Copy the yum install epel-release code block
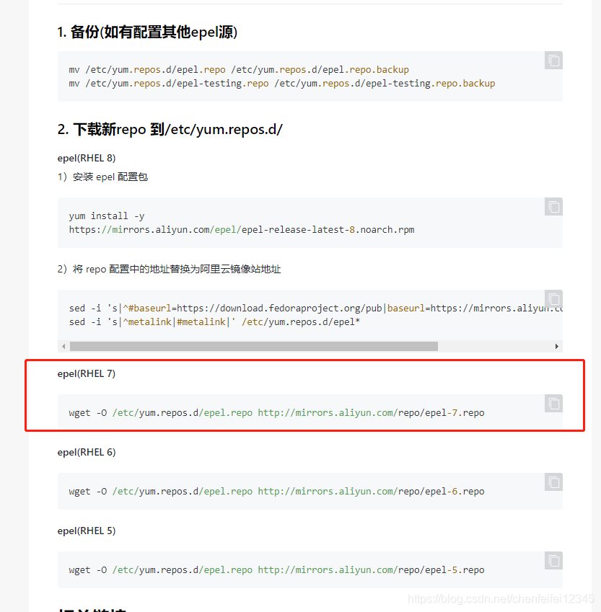The image size is (601, 612). 553,206
